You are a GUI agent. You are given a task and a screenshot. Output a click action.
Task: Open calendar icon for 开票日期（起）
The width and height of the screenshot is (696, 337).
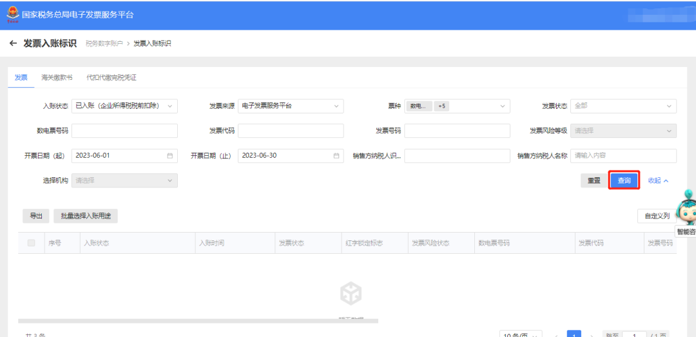(x=170, y=155)
